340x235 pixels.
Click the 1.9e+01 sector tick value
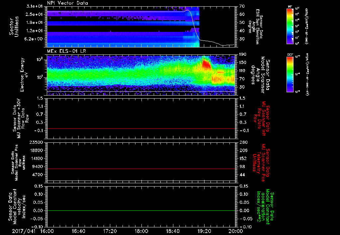tap(35, 23)
